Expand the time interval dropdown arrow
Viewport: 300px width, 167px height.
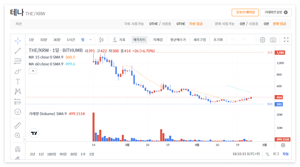coord(91,40)
